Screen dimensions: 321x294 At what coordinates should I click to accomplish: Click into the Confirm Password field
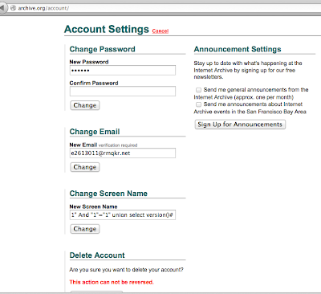point(123,92)
